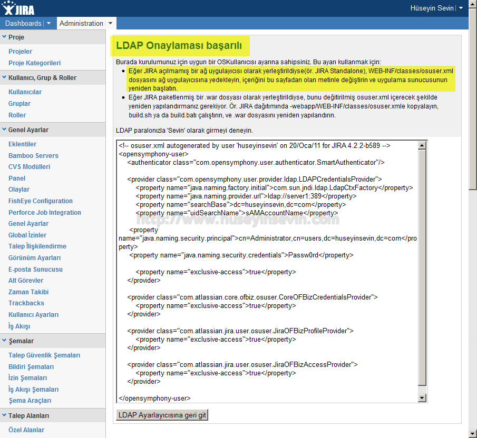Open Proje Kategorileri
The height and width of the screenshot is (438, 477).
(35, 63)
